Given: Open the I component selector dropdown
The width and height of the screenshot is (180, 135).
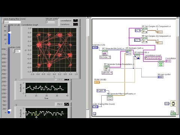Looking at the screenshot, I should click(138, 30).
